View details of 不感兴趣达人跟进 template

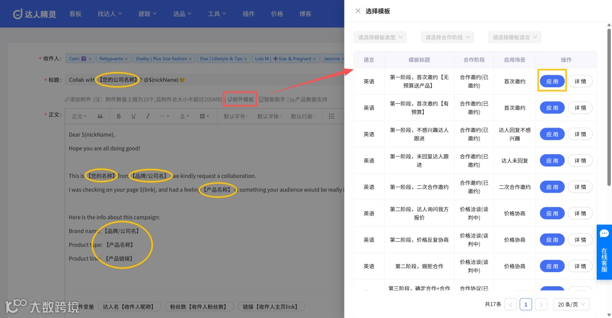(580, 134)
